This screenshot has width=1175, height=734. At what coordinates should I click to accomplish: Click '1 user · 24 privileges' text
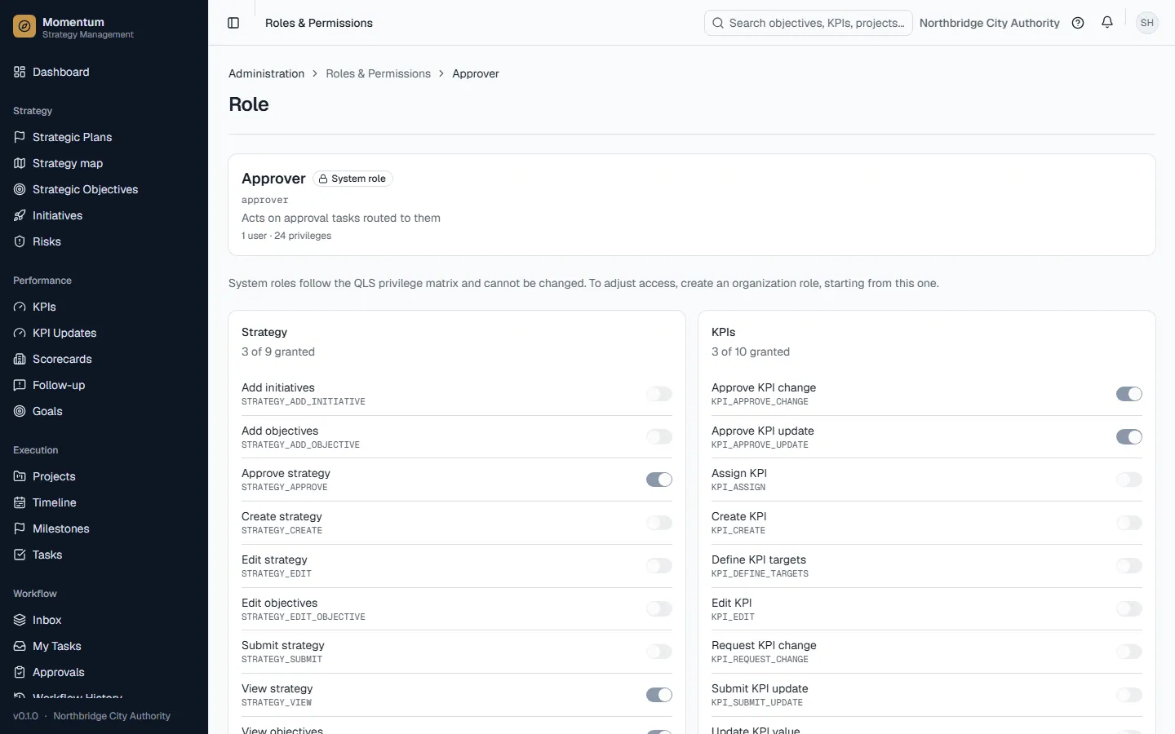point(286,236)
